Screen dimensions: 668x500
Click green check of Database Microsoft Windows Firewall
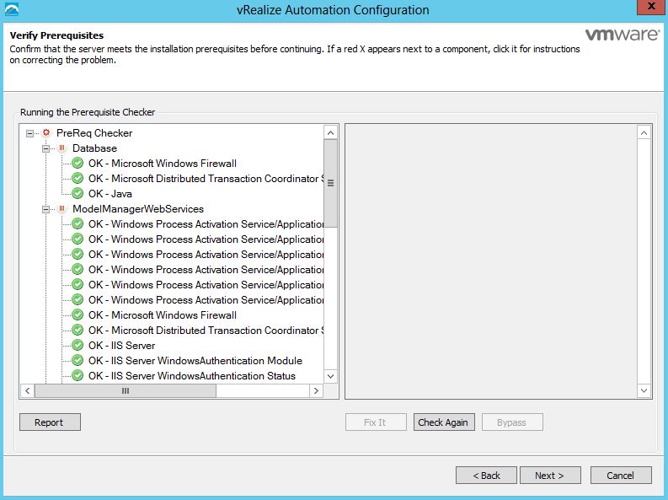[77, 164]
